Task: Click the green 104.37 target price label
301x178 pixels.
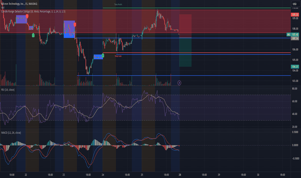Action: pyautogui.click(x=295, y=67)
